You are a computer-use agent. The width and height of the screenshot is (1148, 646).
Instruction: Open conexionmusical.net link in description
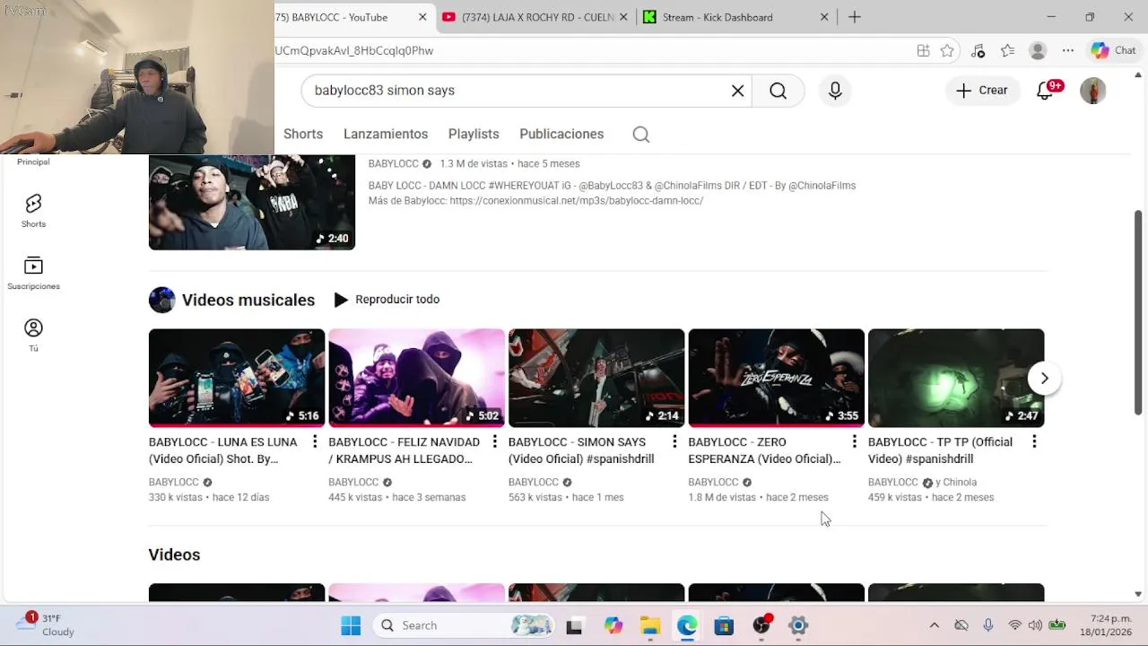point(577,201)
